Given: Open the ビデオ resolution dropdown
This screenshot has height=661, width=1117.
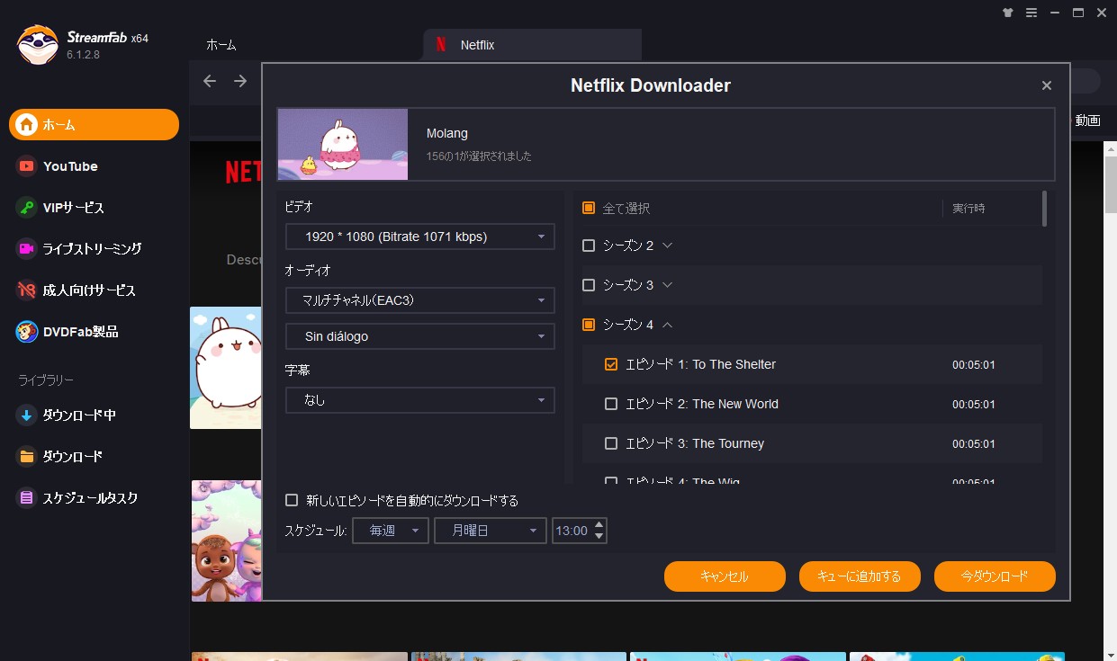Looking at the screenshot, I should (x=420, y=237).
